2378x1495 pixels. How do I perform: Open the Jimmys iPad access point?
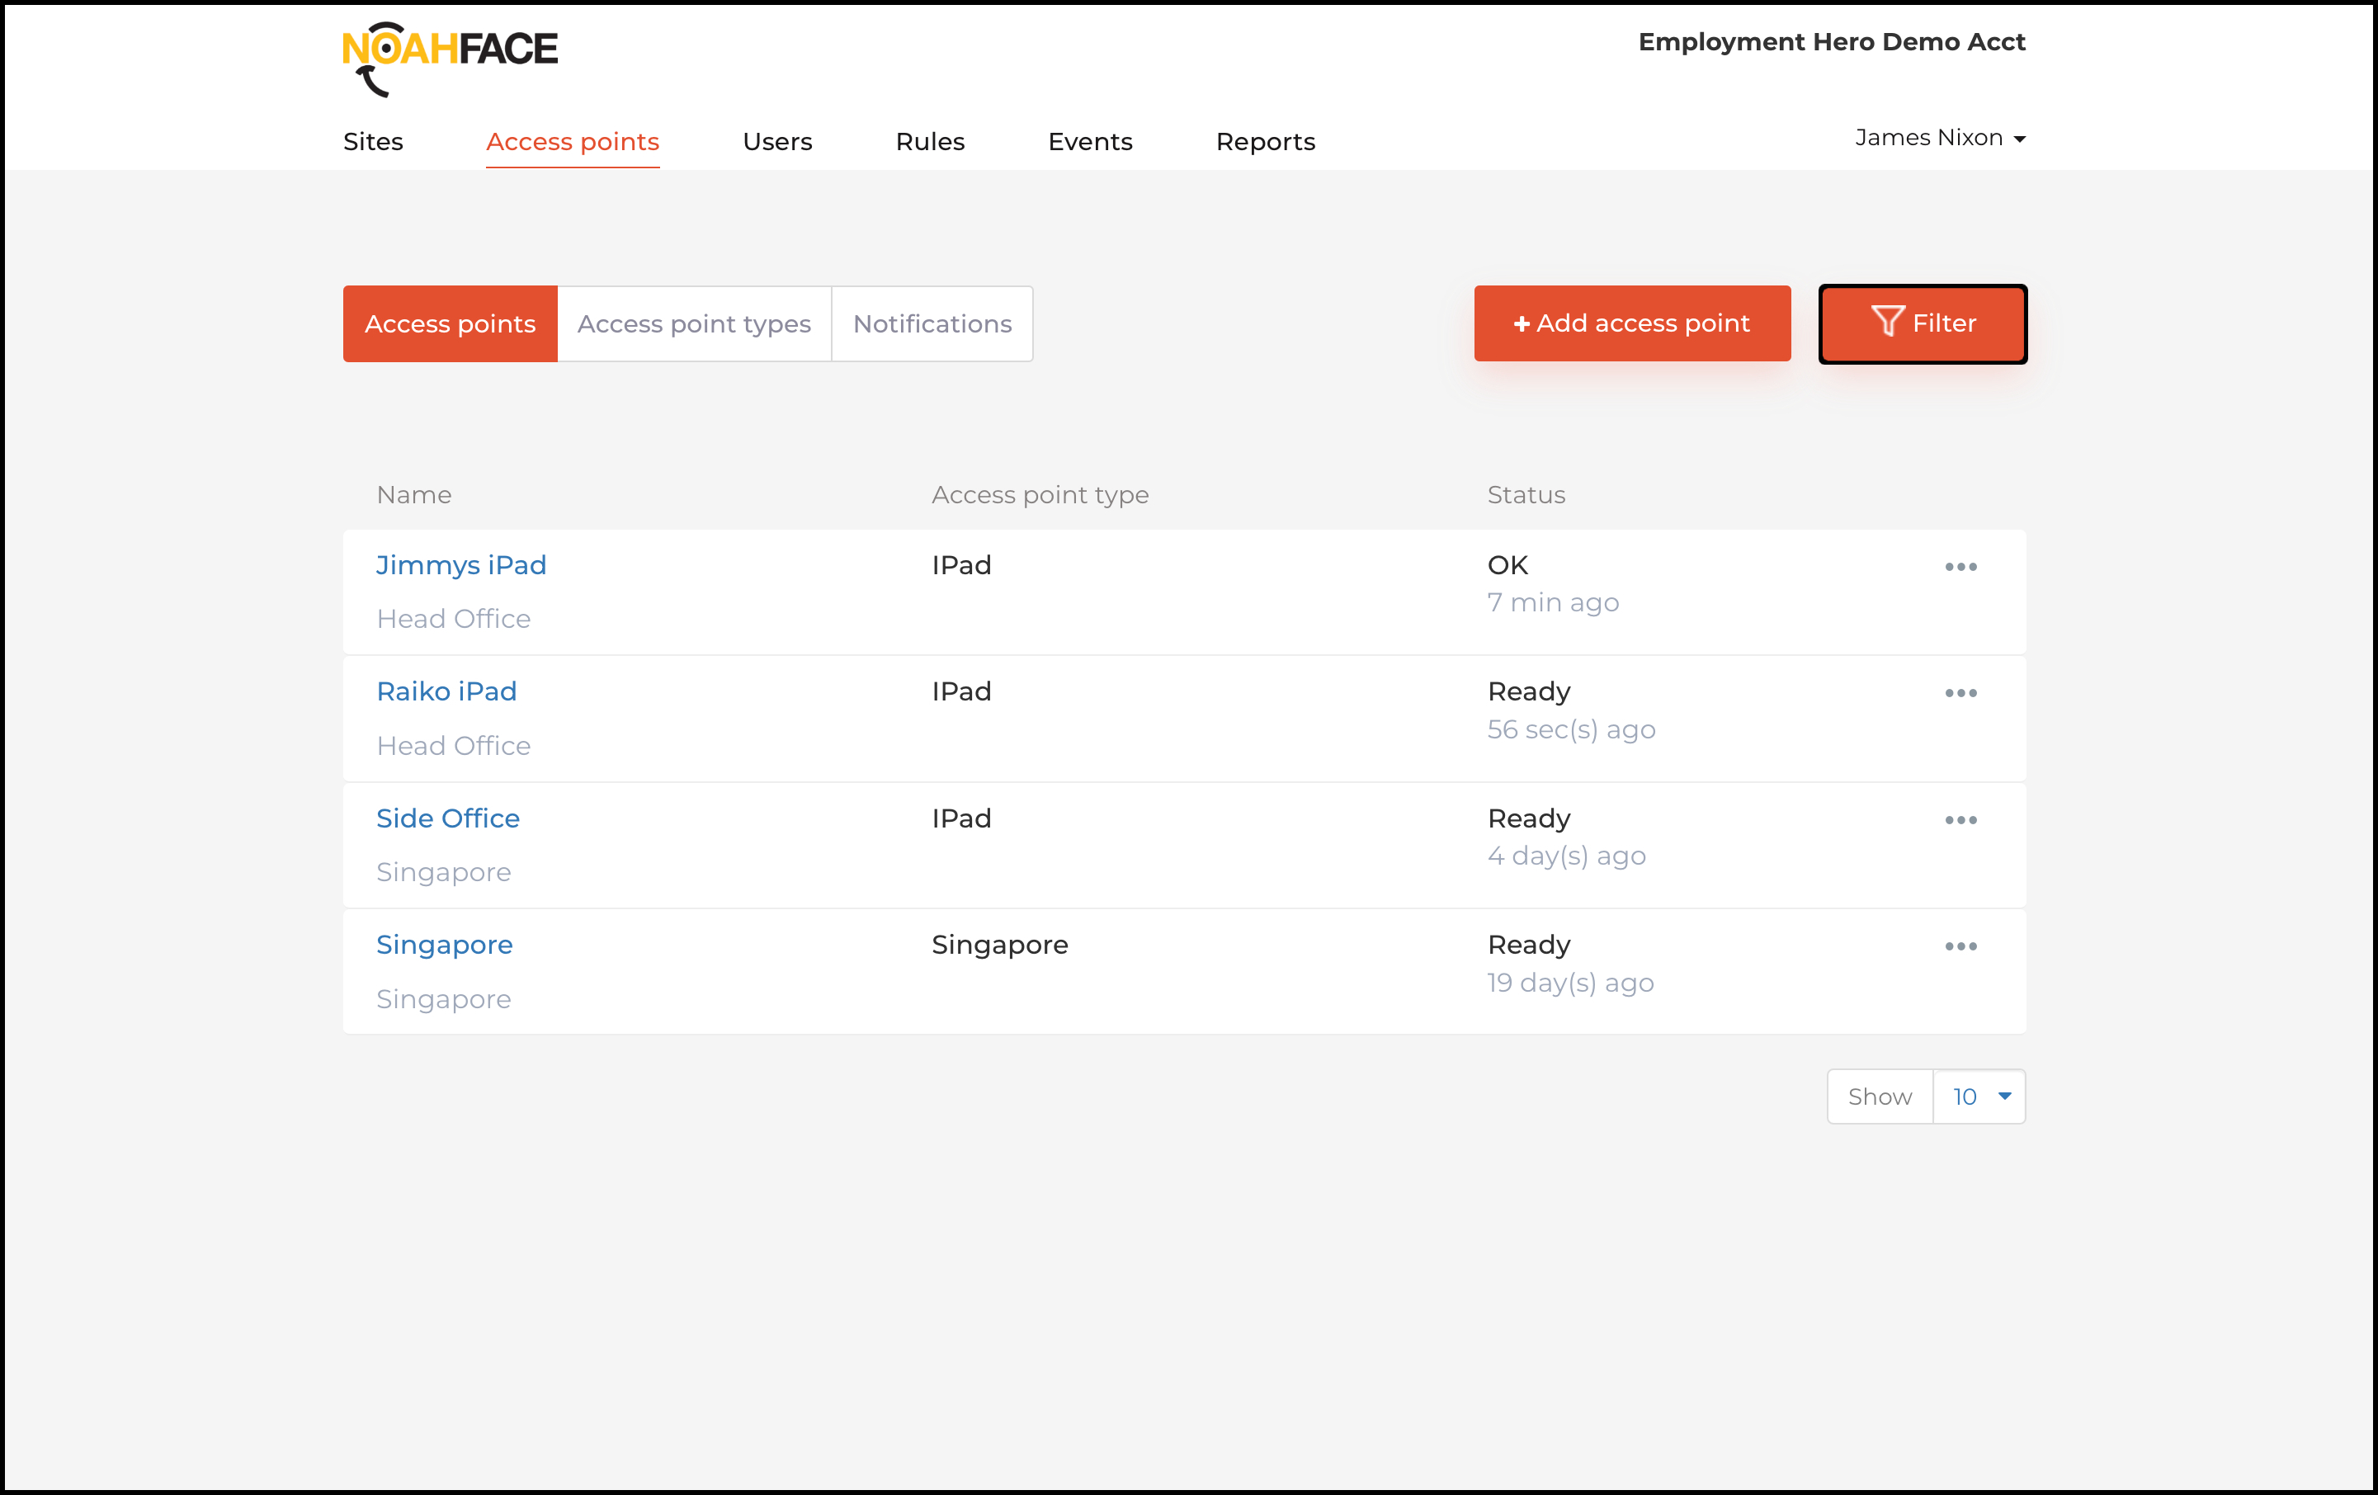click(461, 565)
